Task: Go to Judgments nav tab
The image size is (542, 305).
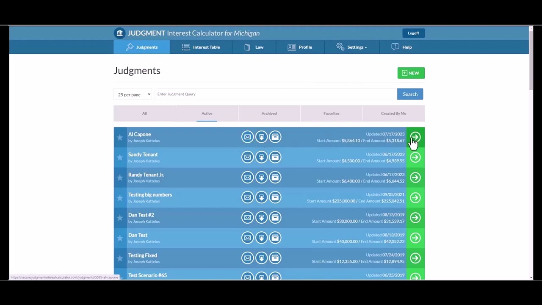Action: (x=141, y=47)
